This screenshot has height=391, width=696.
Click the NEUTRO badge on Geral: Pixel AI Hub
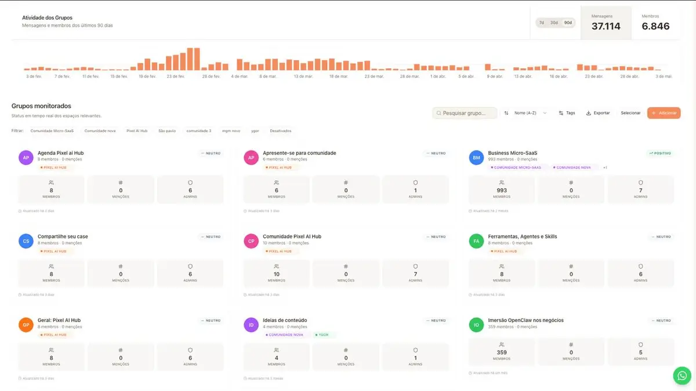coord(211,320)
